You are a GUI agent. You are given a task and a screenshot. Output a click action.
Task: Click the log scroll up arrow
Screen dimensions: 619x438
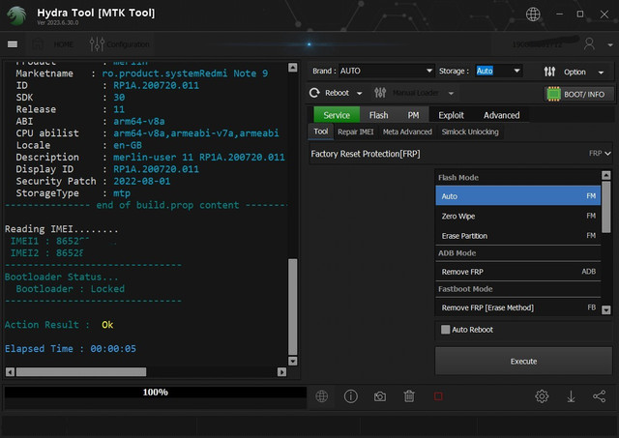pos(292,68)
